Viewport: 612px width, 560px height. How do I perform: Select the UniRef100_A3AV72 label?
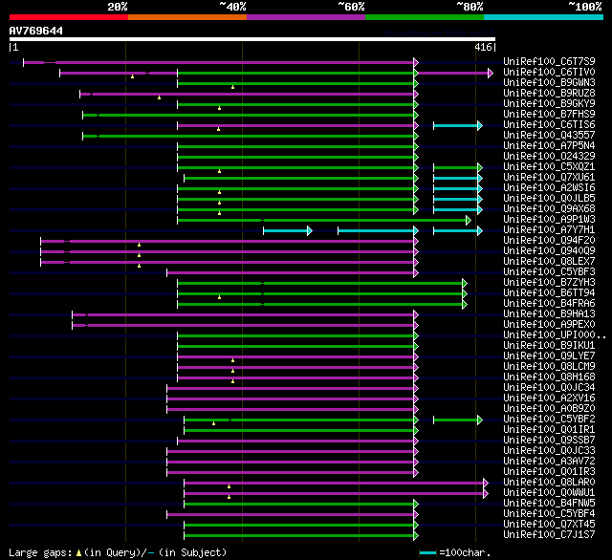point(549,462)
